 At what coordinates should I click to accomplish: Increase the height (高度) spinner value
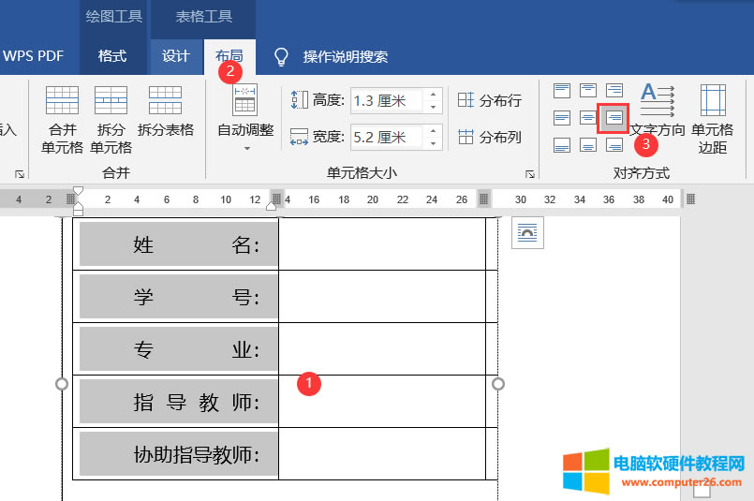[433, 95]
